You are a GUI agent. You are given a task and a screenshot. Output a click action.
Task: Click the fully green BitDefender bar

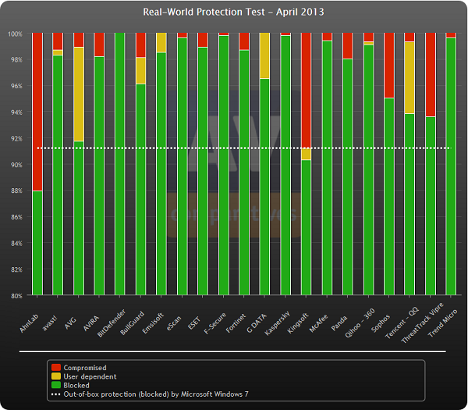click(120, 164)
